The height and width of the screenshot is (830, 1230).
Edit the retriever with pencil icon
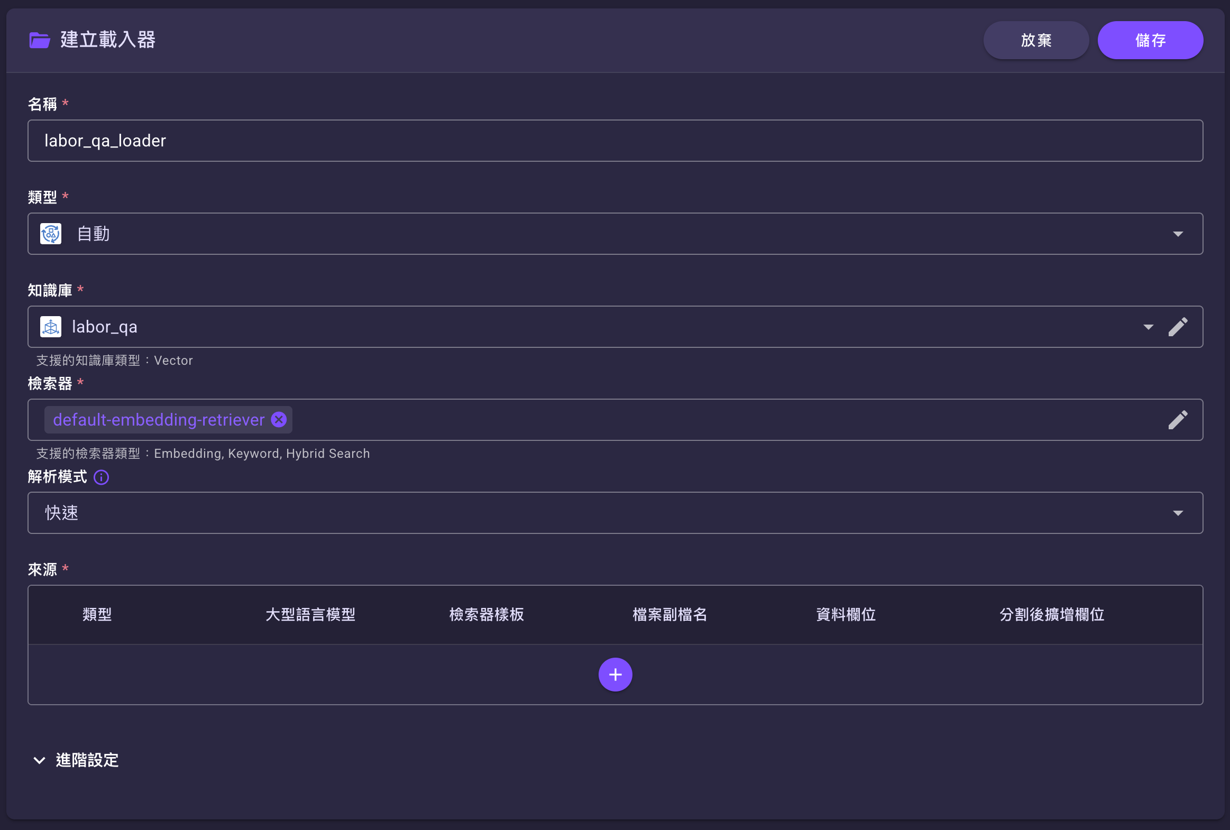pyautogui.click(x=1178, y=420)
